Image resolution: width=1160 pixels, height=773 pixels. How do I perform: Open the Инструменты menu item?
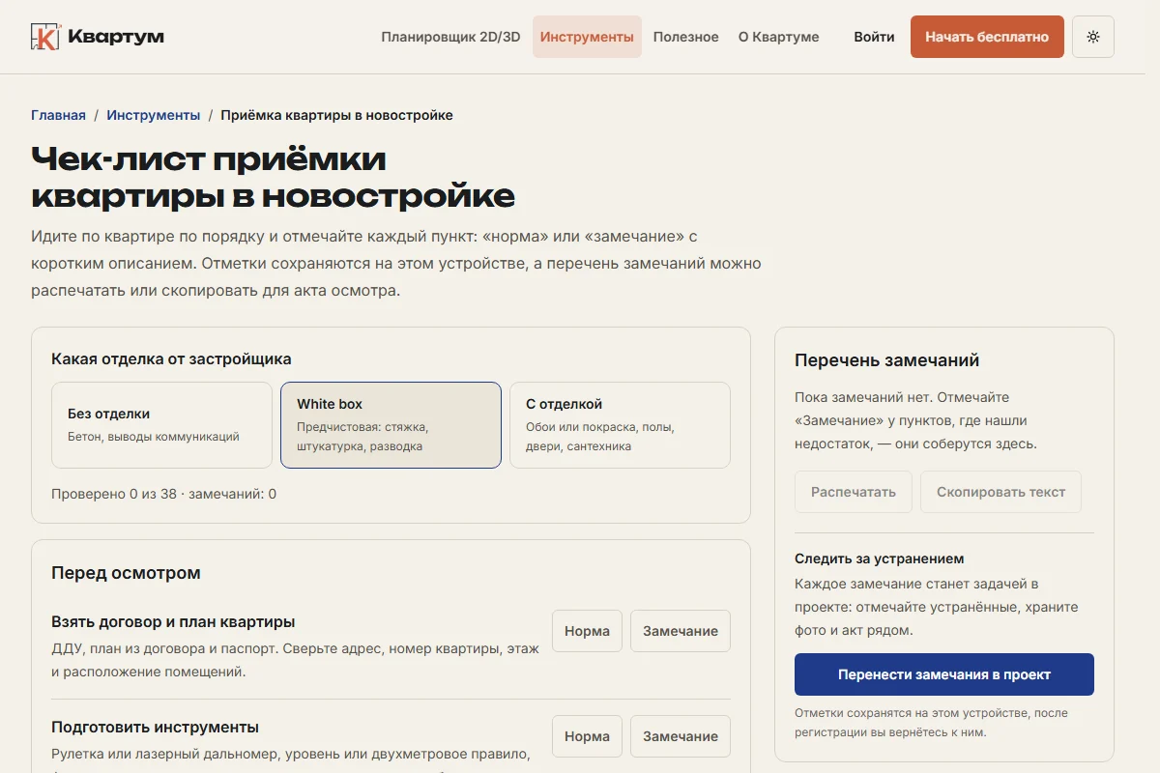pyautogui.click(x=587, y=37)
